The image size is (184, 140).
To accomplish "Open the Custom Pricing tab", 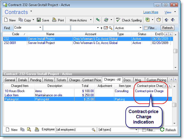I will [156, 80].
